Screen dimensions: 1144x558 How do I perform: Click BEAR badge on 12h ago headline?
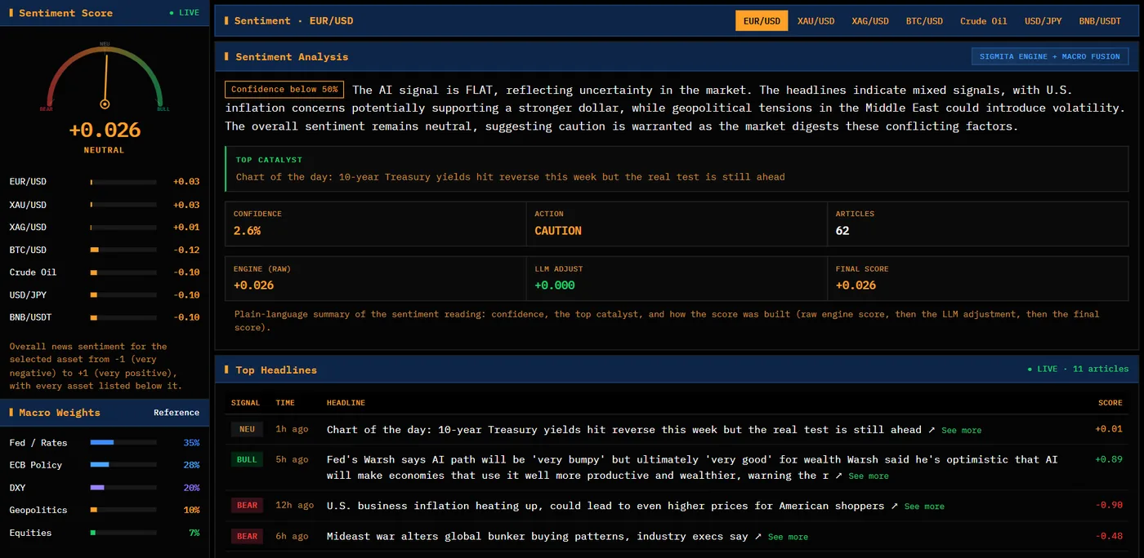(248, 506)
